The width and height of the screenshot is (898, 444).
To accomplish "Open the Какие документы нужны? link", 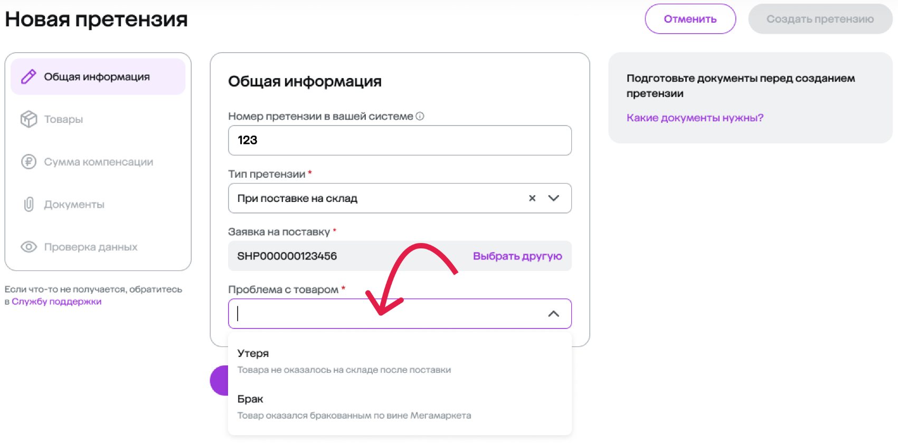I will [695, 118].
